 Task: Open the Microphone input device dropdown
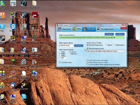tap(106, 51)
